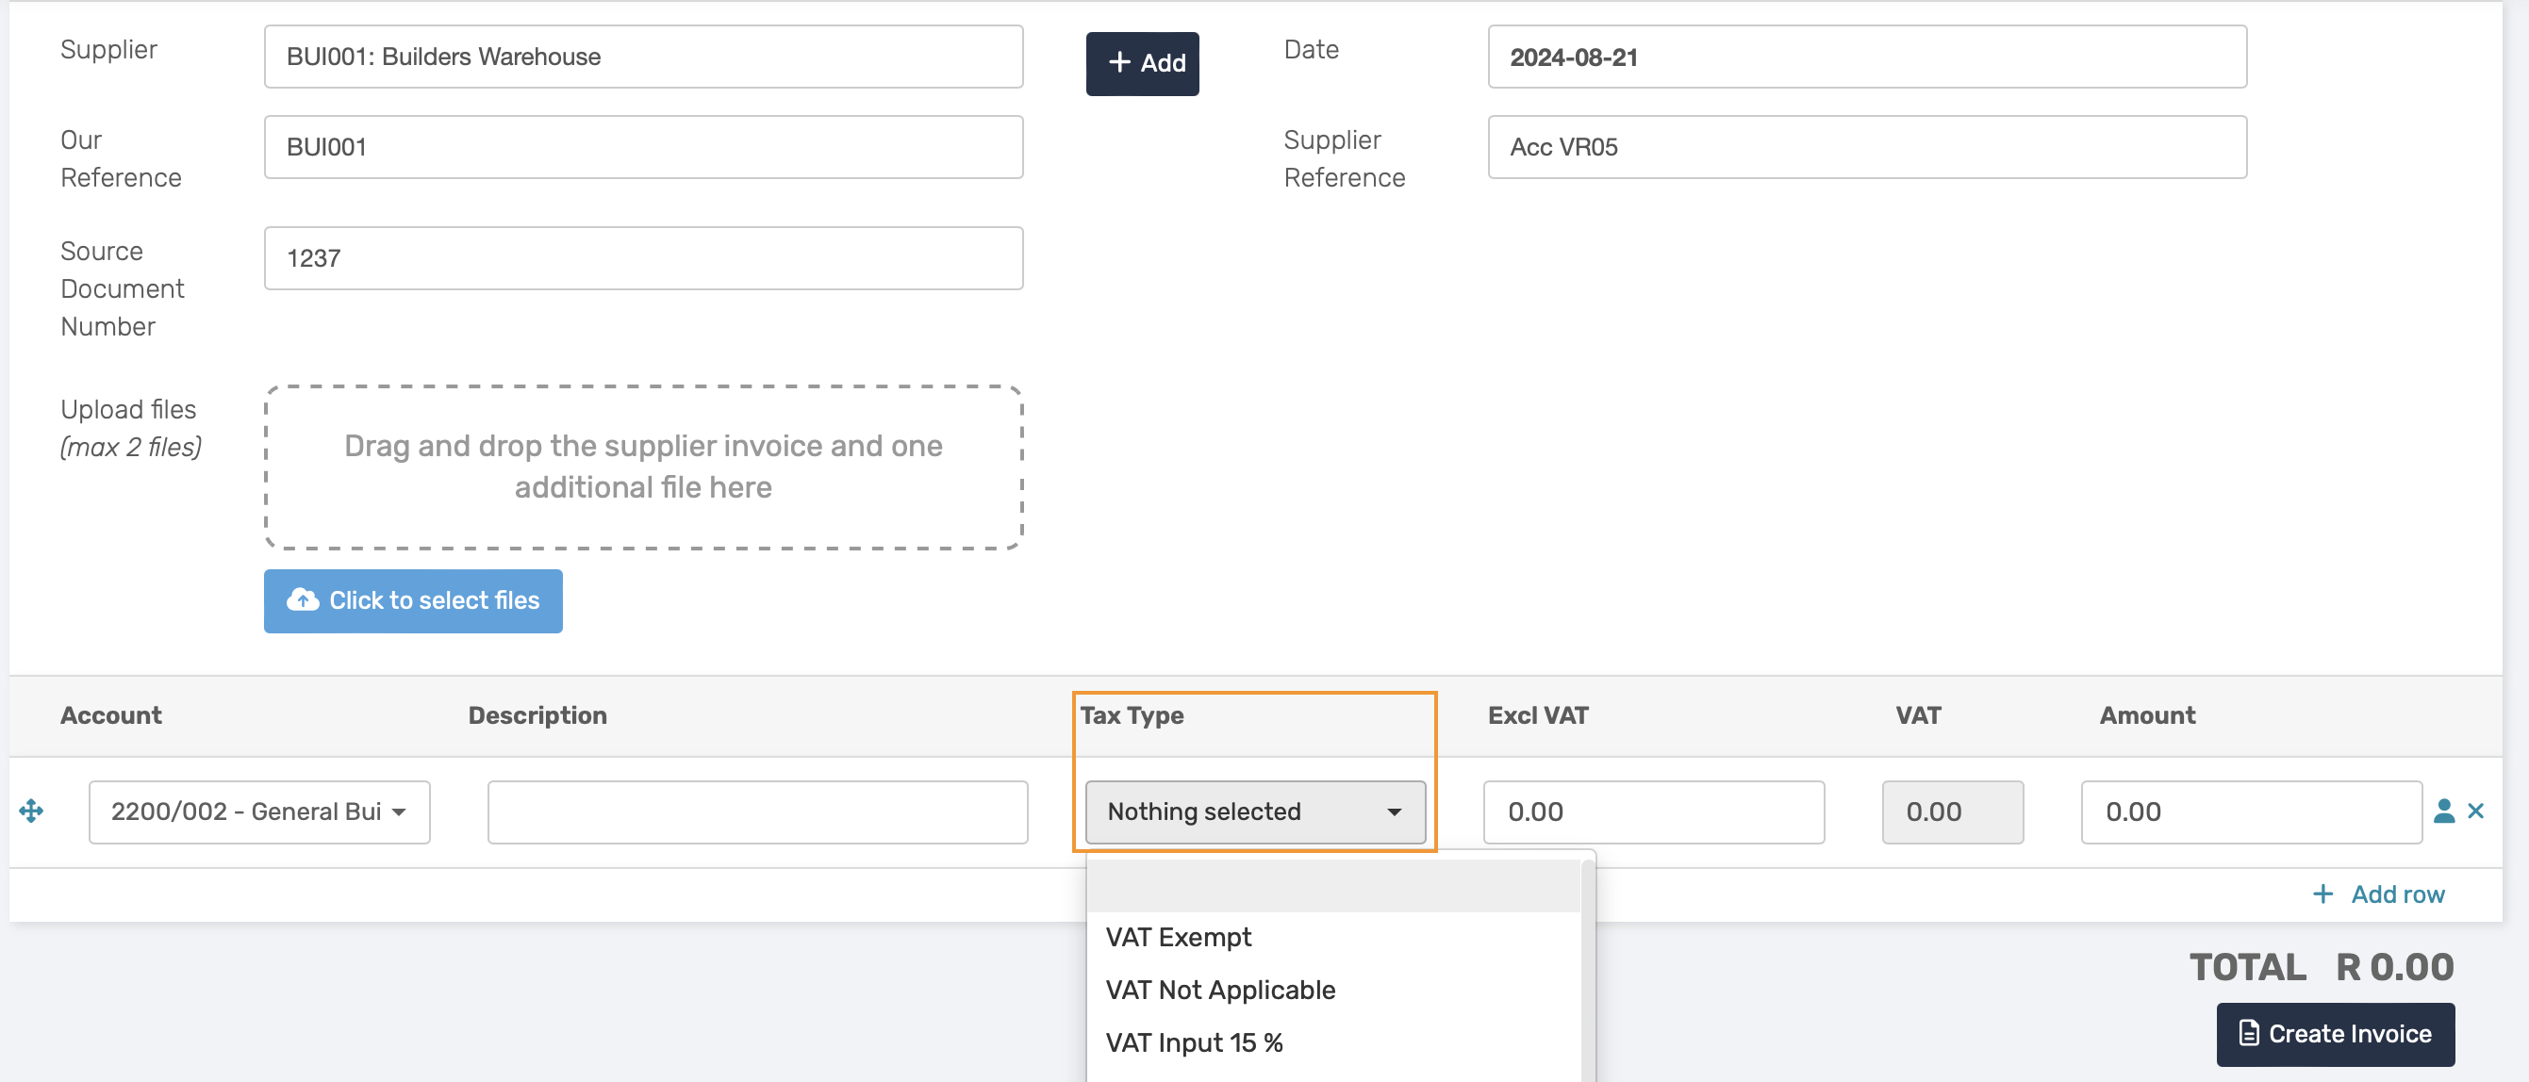Screen dimensions: 2529x1082
Task: Remove the invoice row with the X icon
Action: click(x=2476, y=811)
